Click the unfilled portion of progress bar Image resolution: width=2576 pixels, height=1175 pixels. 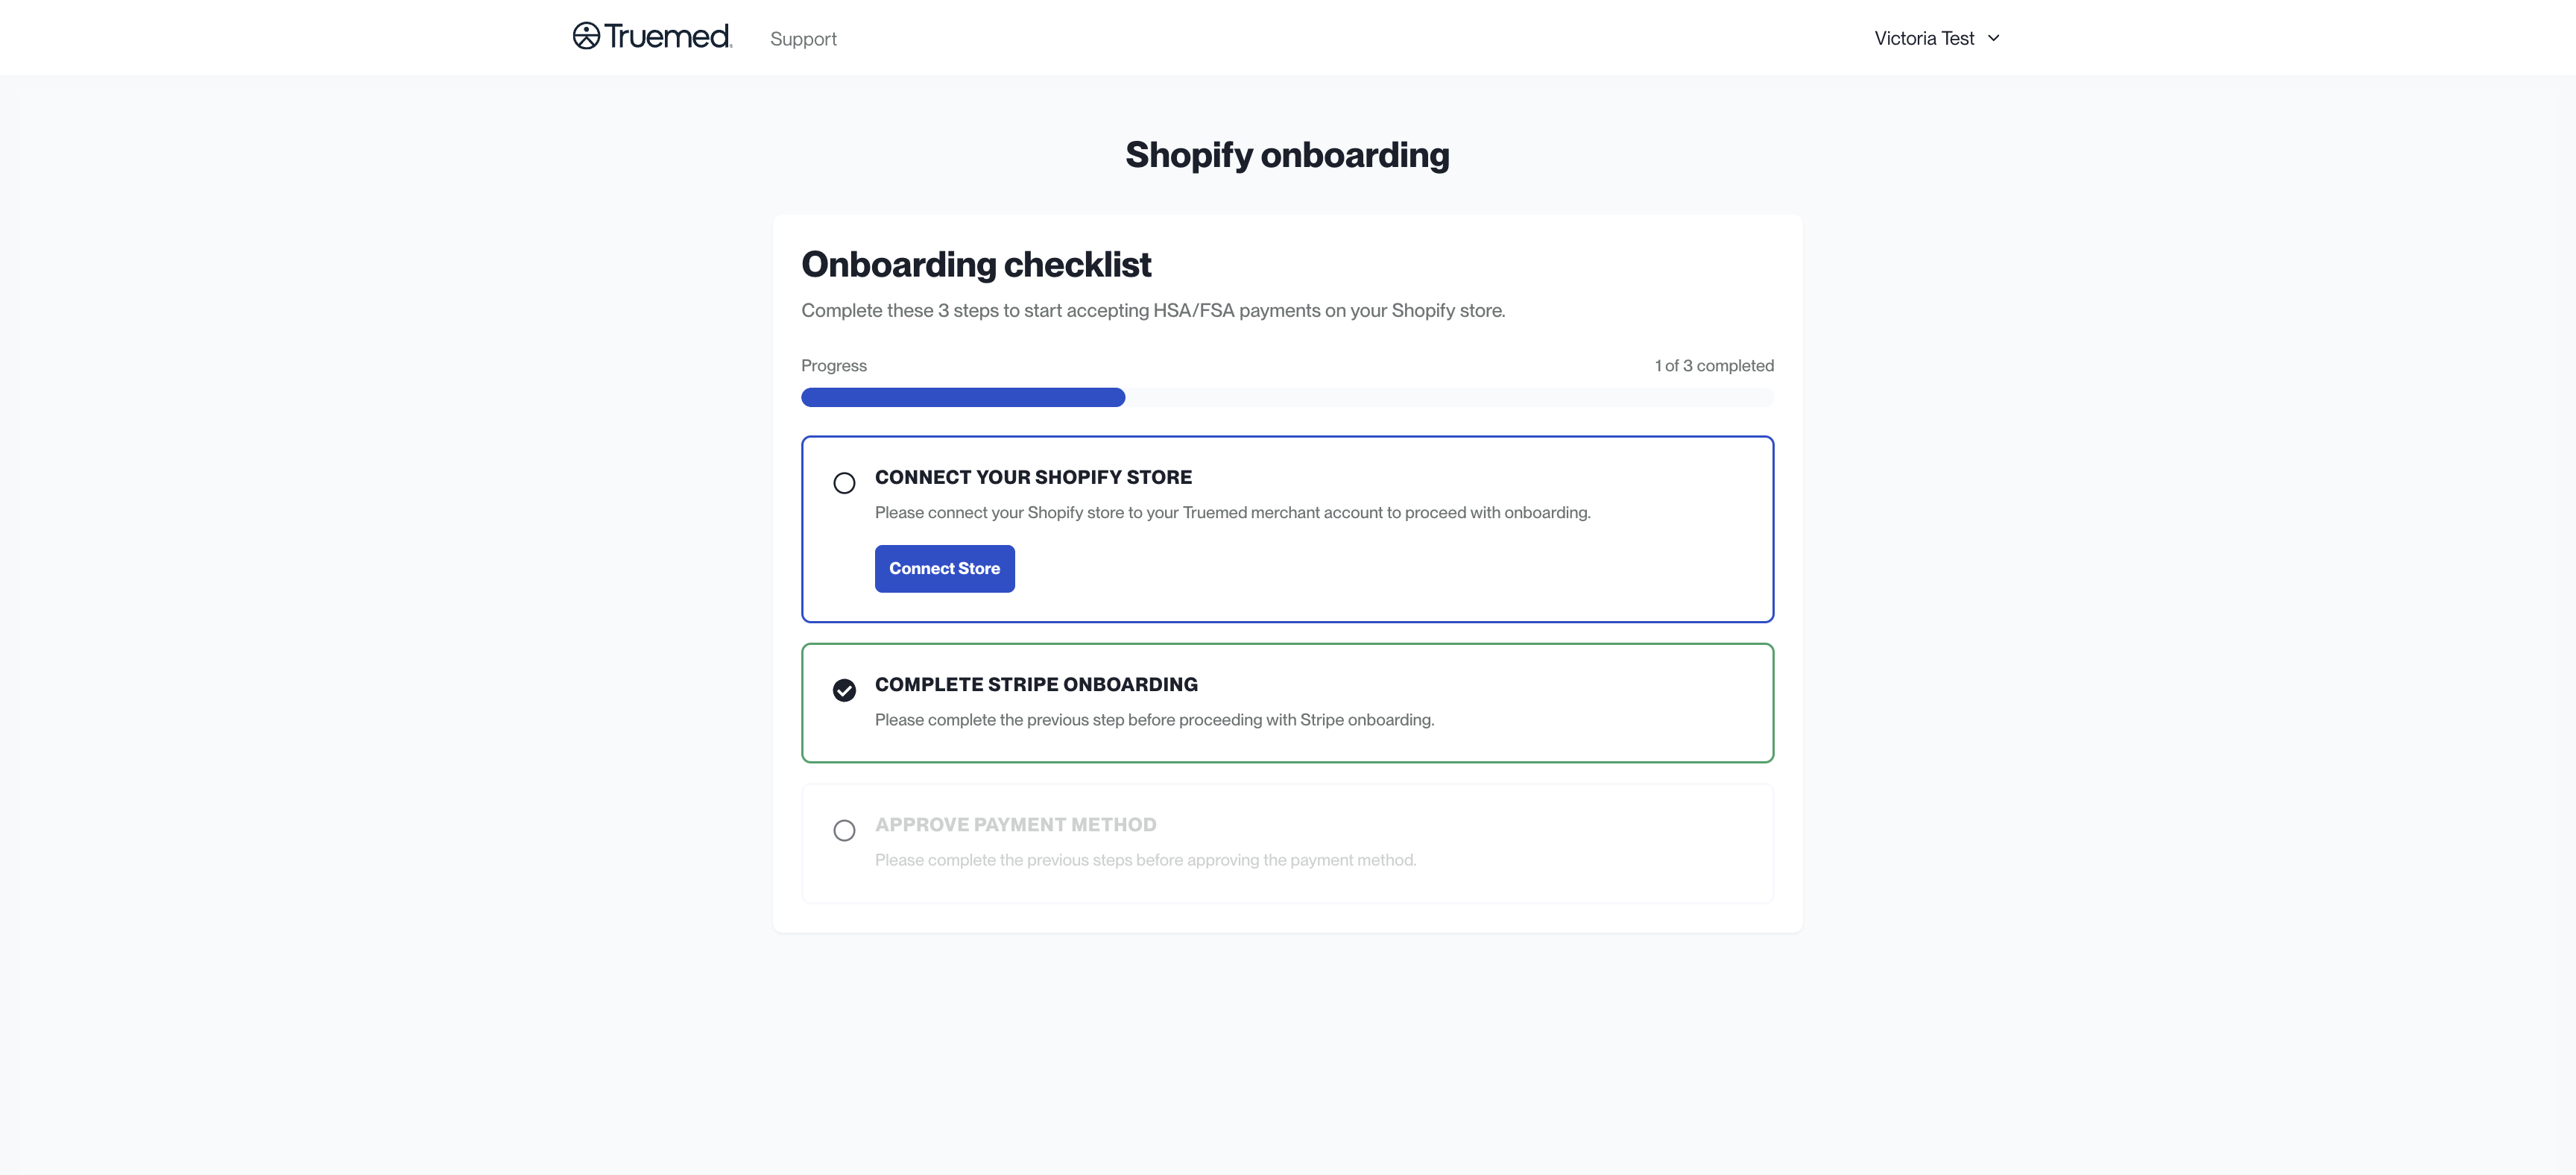pyautogui.click(x=1450, y=397)
